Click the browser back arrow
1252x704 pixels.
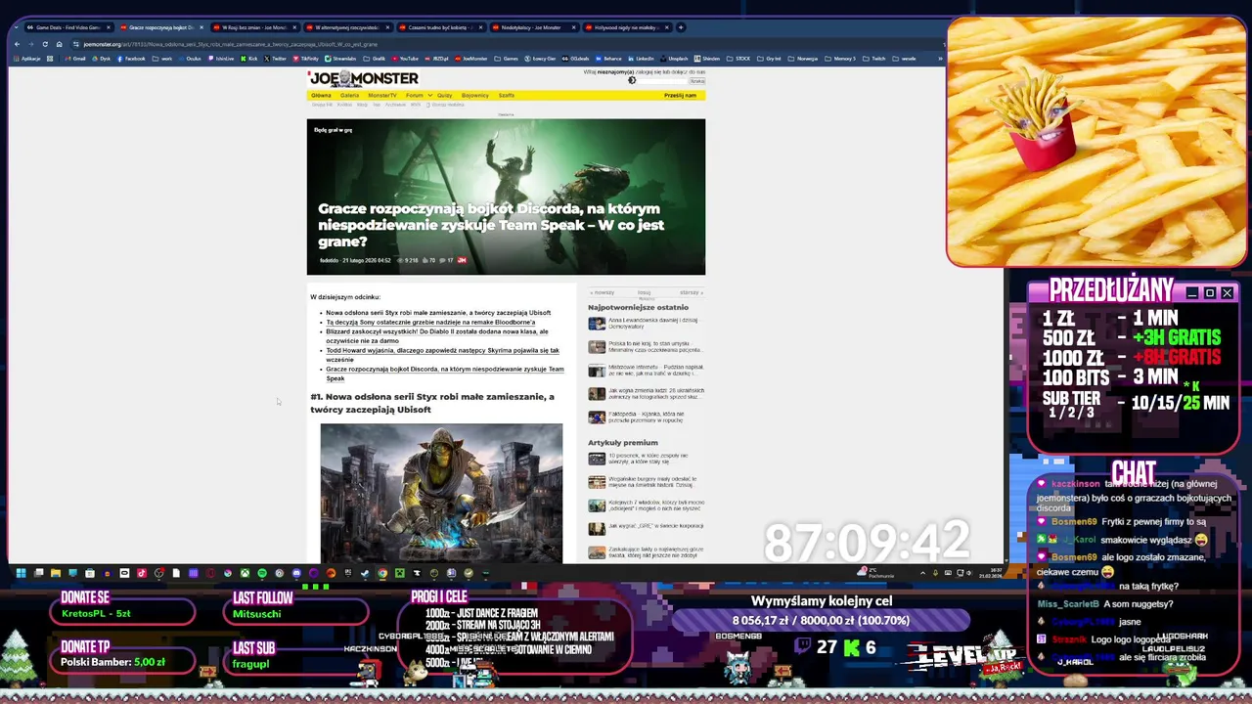tap(17, 44)
